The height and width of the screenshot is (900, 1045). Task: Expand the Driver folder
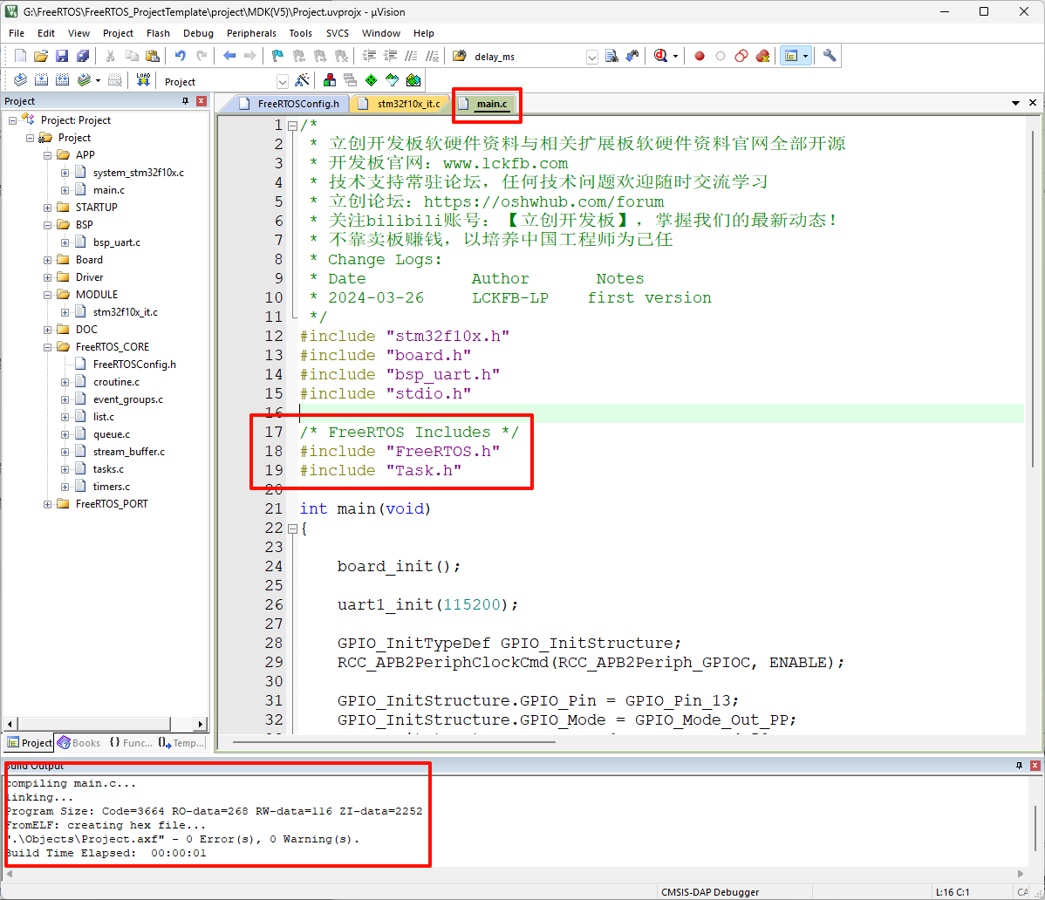[x=47, y=278]
